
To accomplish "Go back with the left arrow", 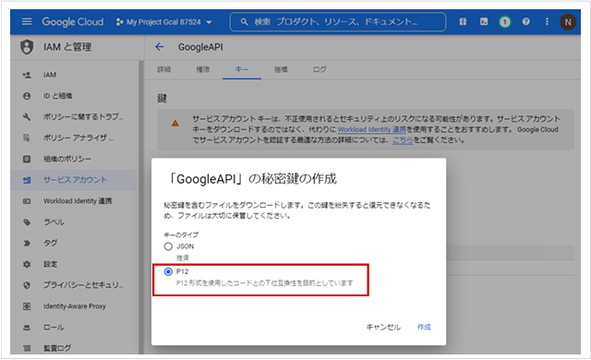I will 160,47.
